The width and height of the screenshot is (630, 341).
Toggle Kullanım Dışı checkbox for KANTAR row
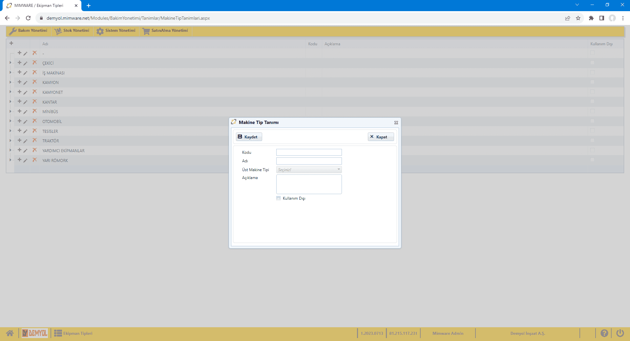[592, 102]
